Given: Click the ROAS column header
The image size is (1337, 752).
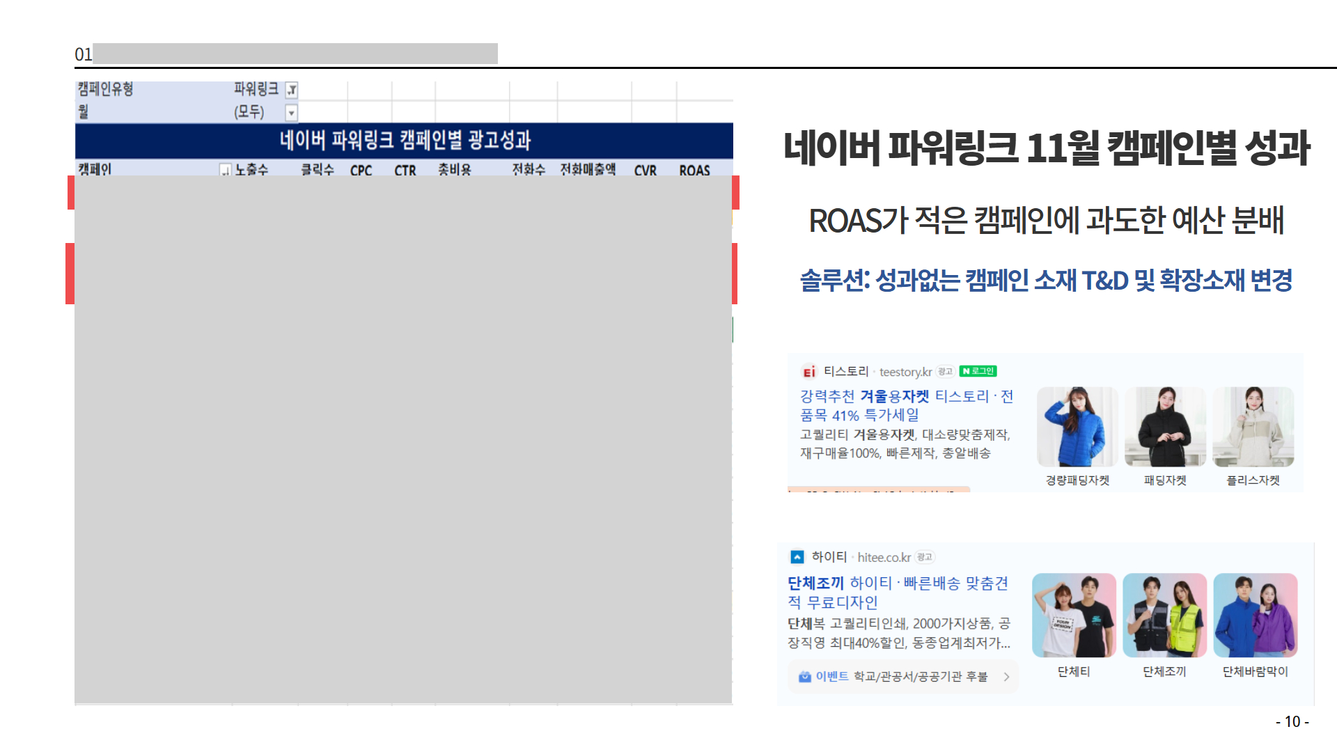Looking at the screenshot, I should [694, 170].
